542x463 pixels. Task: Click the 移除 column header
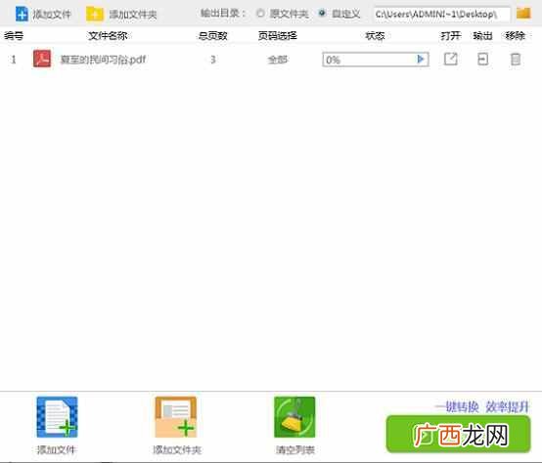tap(515, 35)
